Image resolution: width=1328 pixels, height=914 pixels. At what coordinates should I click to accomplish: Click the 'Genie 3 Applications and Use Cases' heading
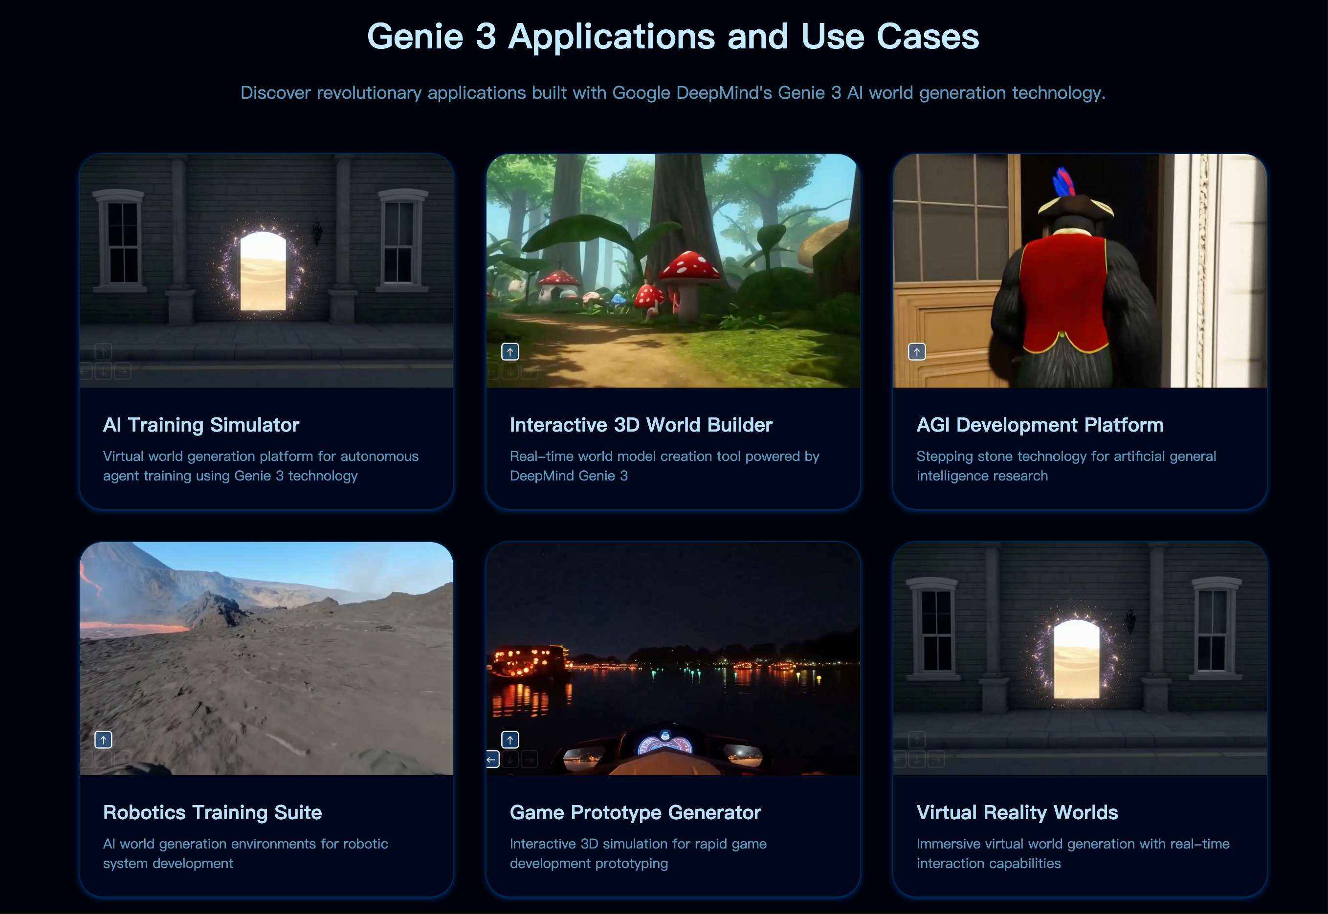[674, 37]
